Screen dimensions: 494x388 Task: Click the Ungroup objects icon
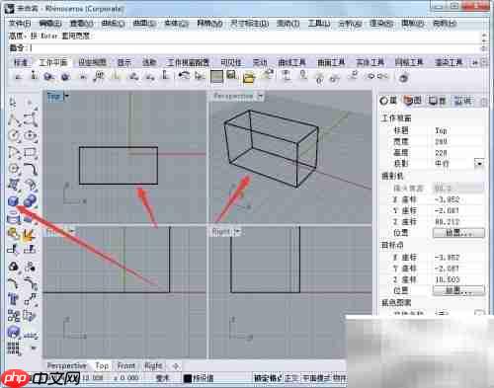[x=31, y=266]
